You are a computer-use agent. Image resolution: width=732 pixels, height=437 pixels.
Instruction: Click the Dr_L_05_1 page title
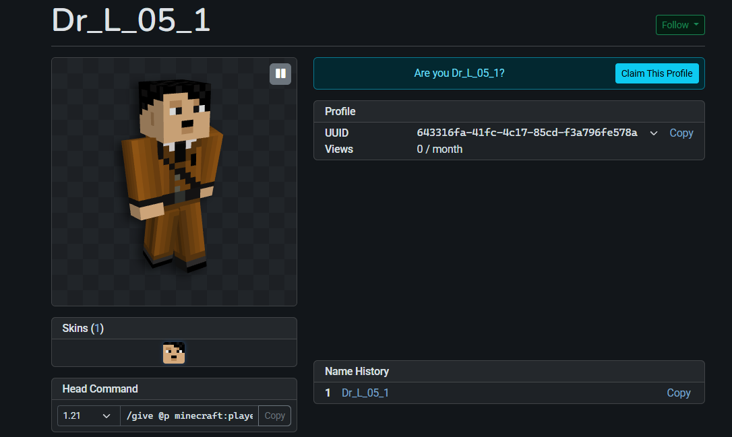pyautogui.click(x=131, y=21)
